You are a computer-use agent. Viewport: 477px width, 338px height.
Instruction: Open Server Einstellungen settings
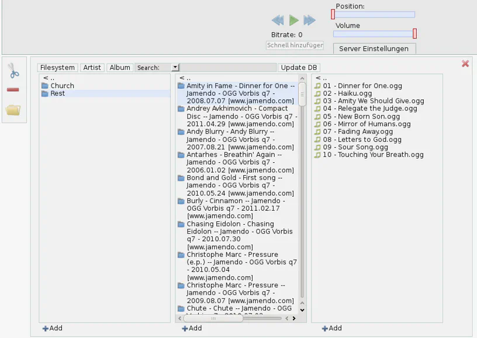374,48
